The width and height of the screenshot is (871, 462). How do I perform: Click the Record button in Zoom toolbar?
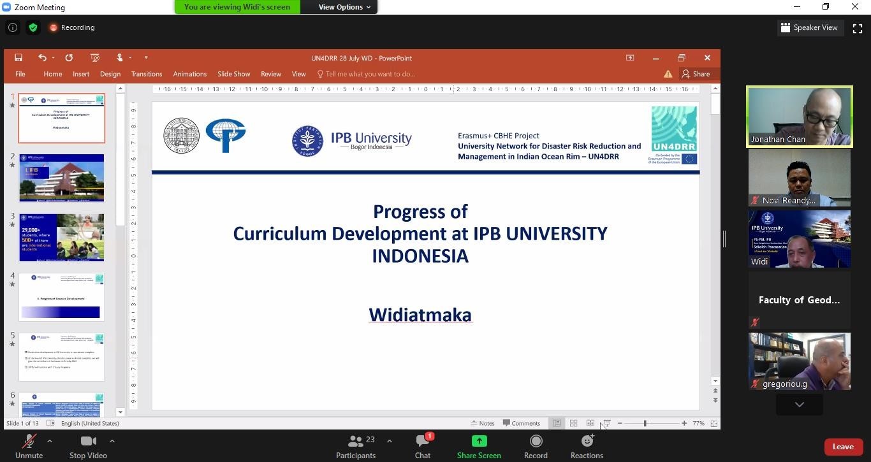tap(536, 446)
